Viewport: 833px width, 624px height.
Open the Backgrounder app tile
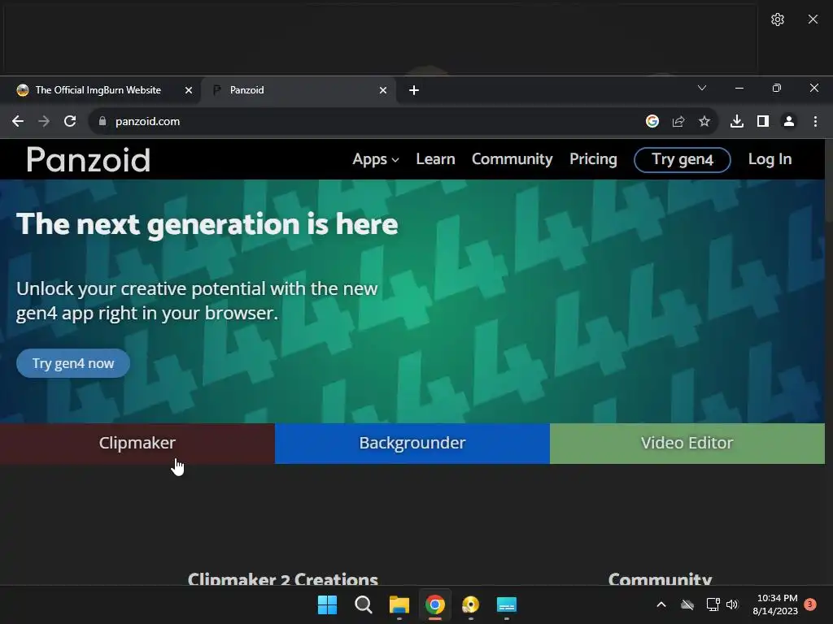click(412, 443)
